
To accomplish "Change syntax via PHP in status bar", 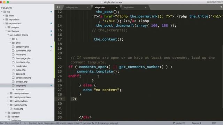I will tap(214, 123).
